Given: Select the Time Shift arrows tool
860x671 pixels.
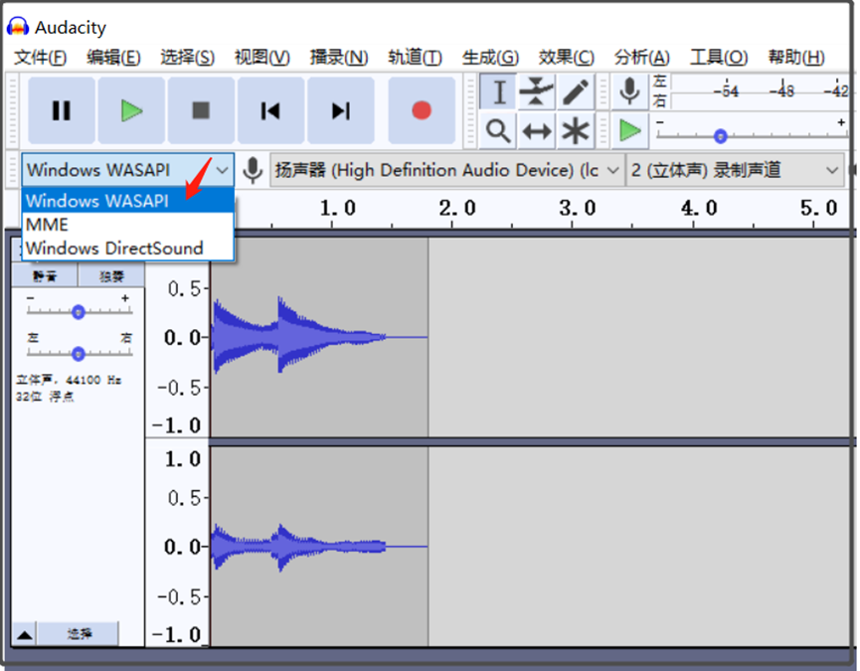Looking at the screenshot, I should (x=537, y=131).
